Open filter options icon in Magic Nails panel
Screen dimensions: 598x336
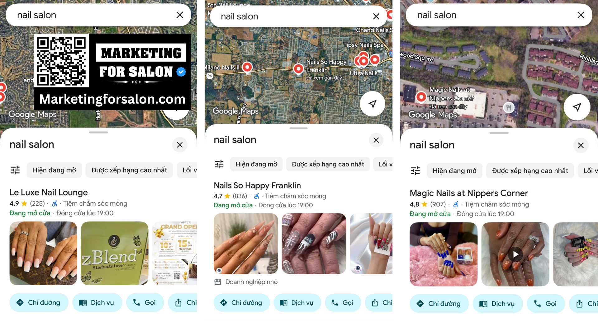[x=415, y=170]
